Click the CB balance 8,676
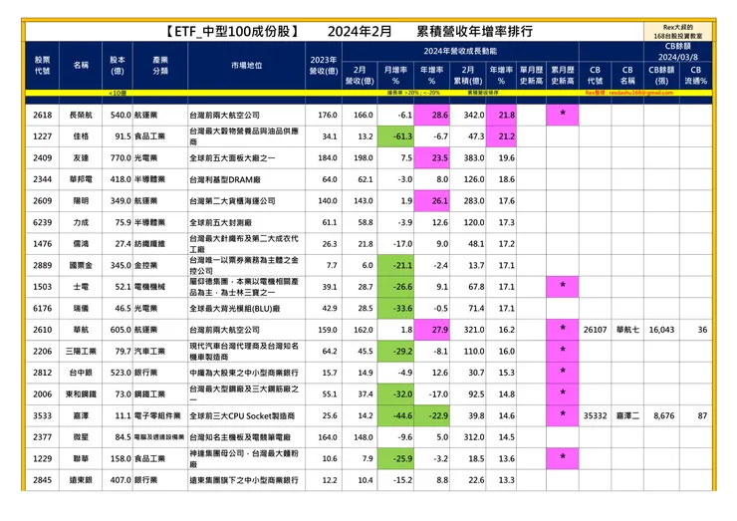Image resolution: width=737 pixels, height=521 pixels. (x=663, y=416)
